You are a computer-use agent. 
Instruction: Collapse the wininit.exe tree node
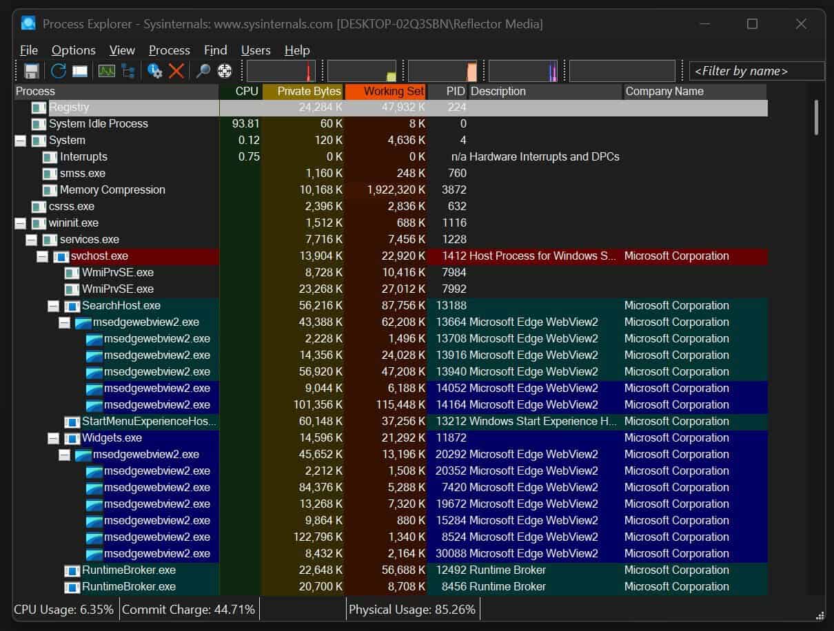point(20,223)
